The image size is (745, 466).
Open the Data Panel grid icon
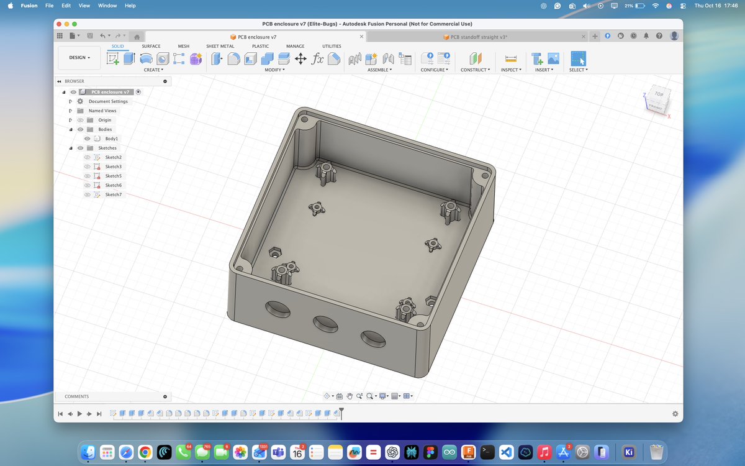[61, 36]
